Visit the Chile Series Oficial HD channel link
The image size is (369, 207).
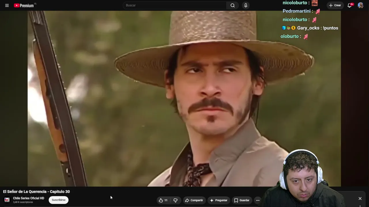(x=29, y=198)
